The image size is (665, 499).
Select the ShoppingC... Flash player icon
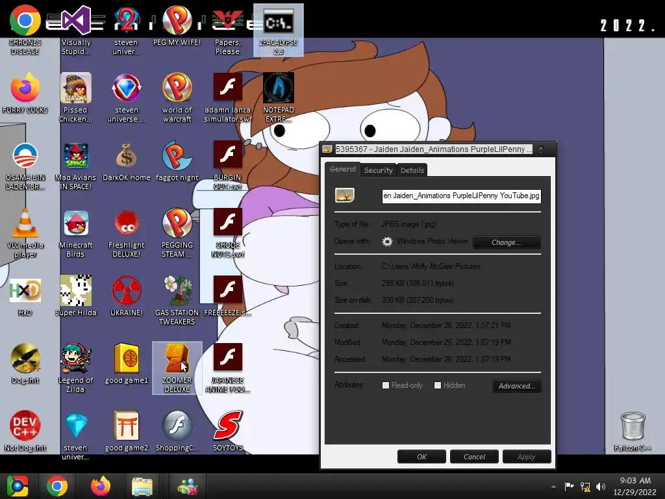pyautogui.click(x=177, y=431)
